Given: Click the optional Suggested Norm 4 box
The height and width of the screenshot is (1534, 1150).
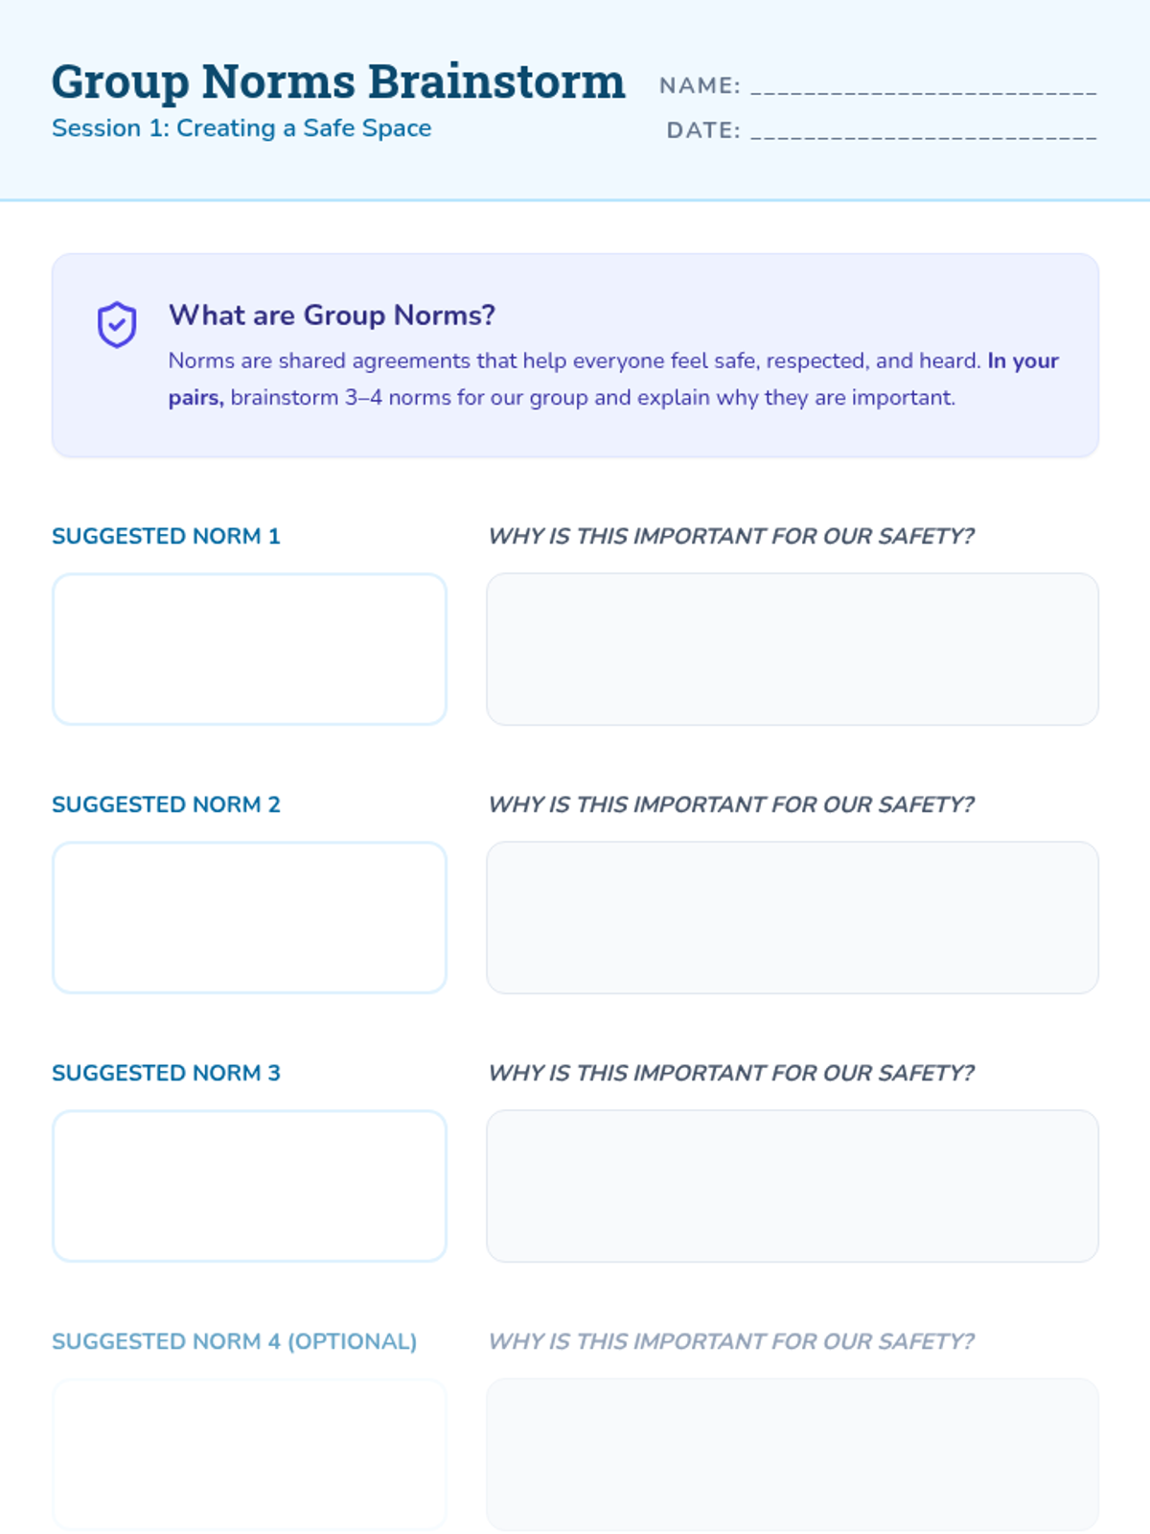Looking at the screenshot, I should tap(249, 1454).
